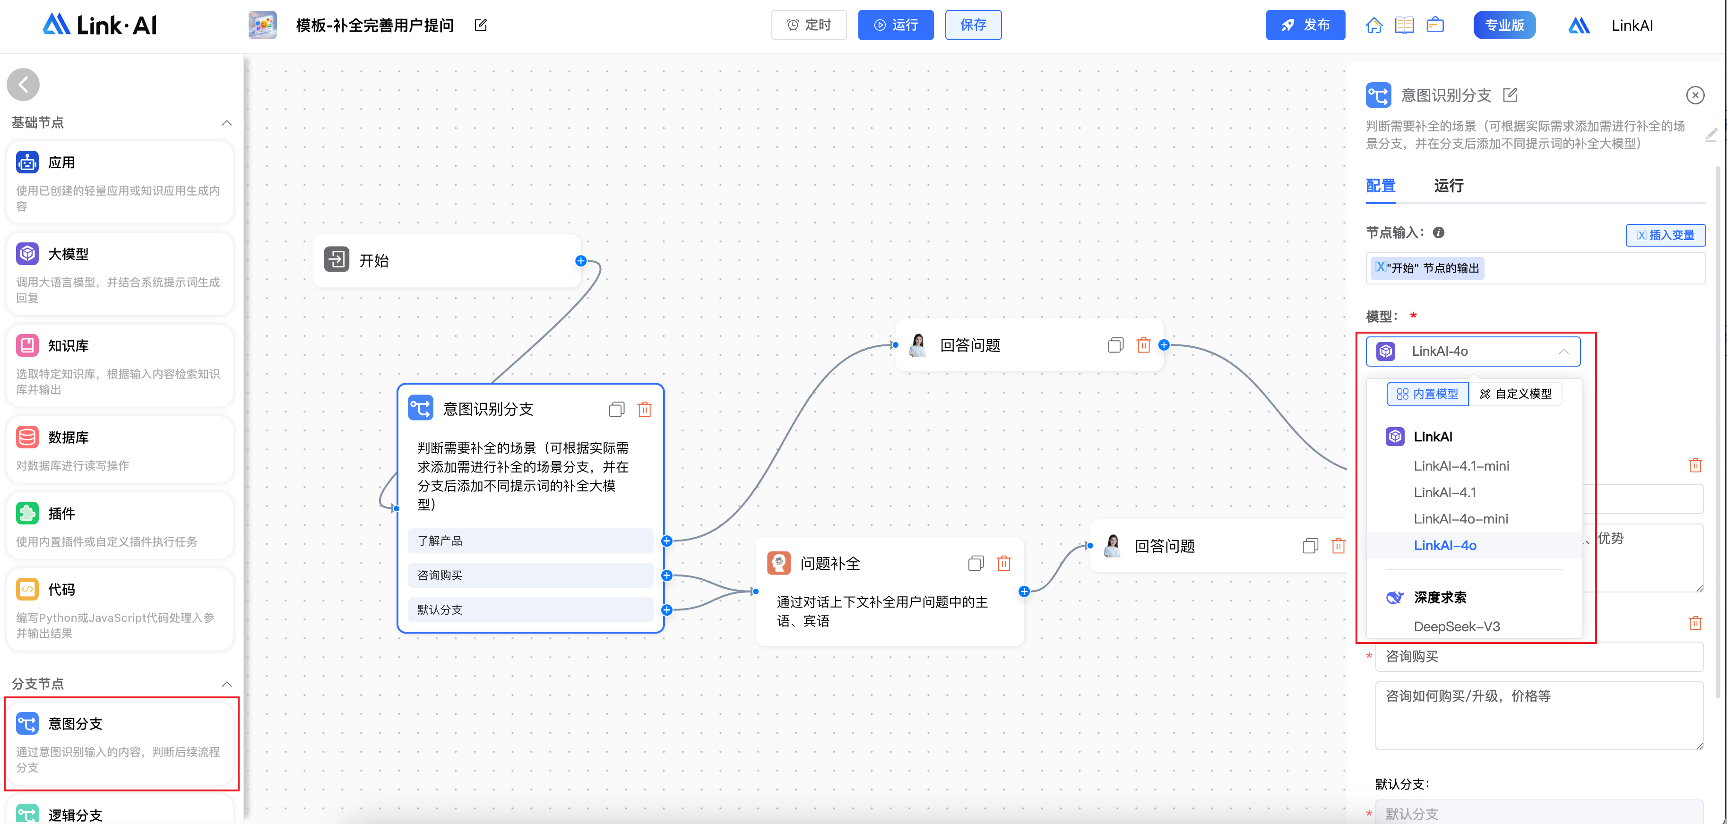Click the 节点输入 variable input field
Screen dimensions: 1727x824
pyautogui.click(x=1535, y=268)
